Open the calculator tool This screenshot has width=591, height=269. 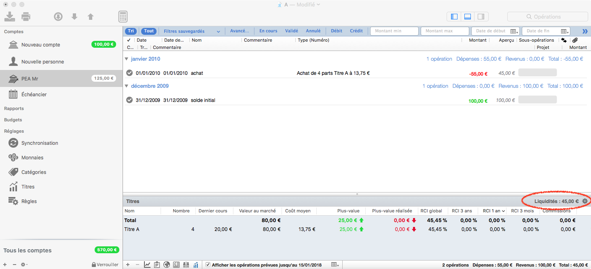pos(123,17)
